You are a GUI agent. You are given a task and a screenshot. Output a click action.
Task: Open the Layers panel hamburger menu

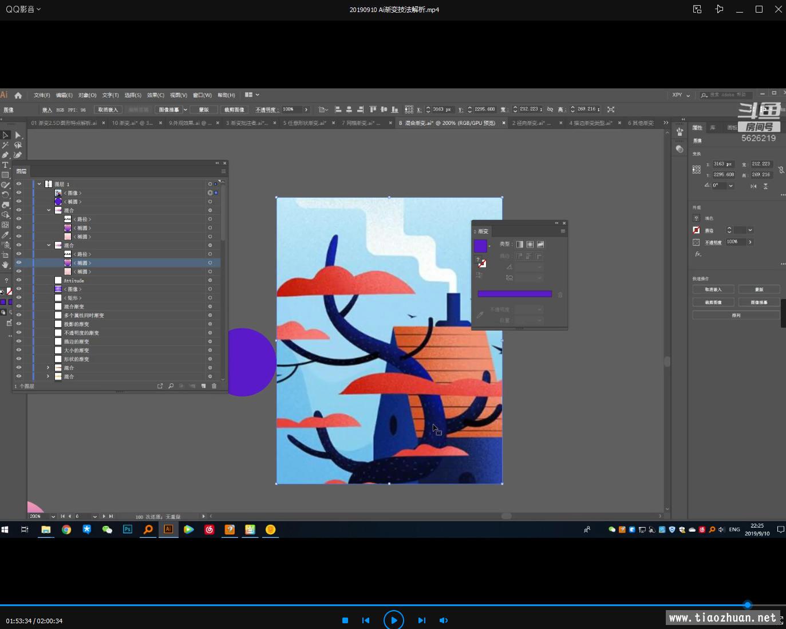[x=223, y=171]
